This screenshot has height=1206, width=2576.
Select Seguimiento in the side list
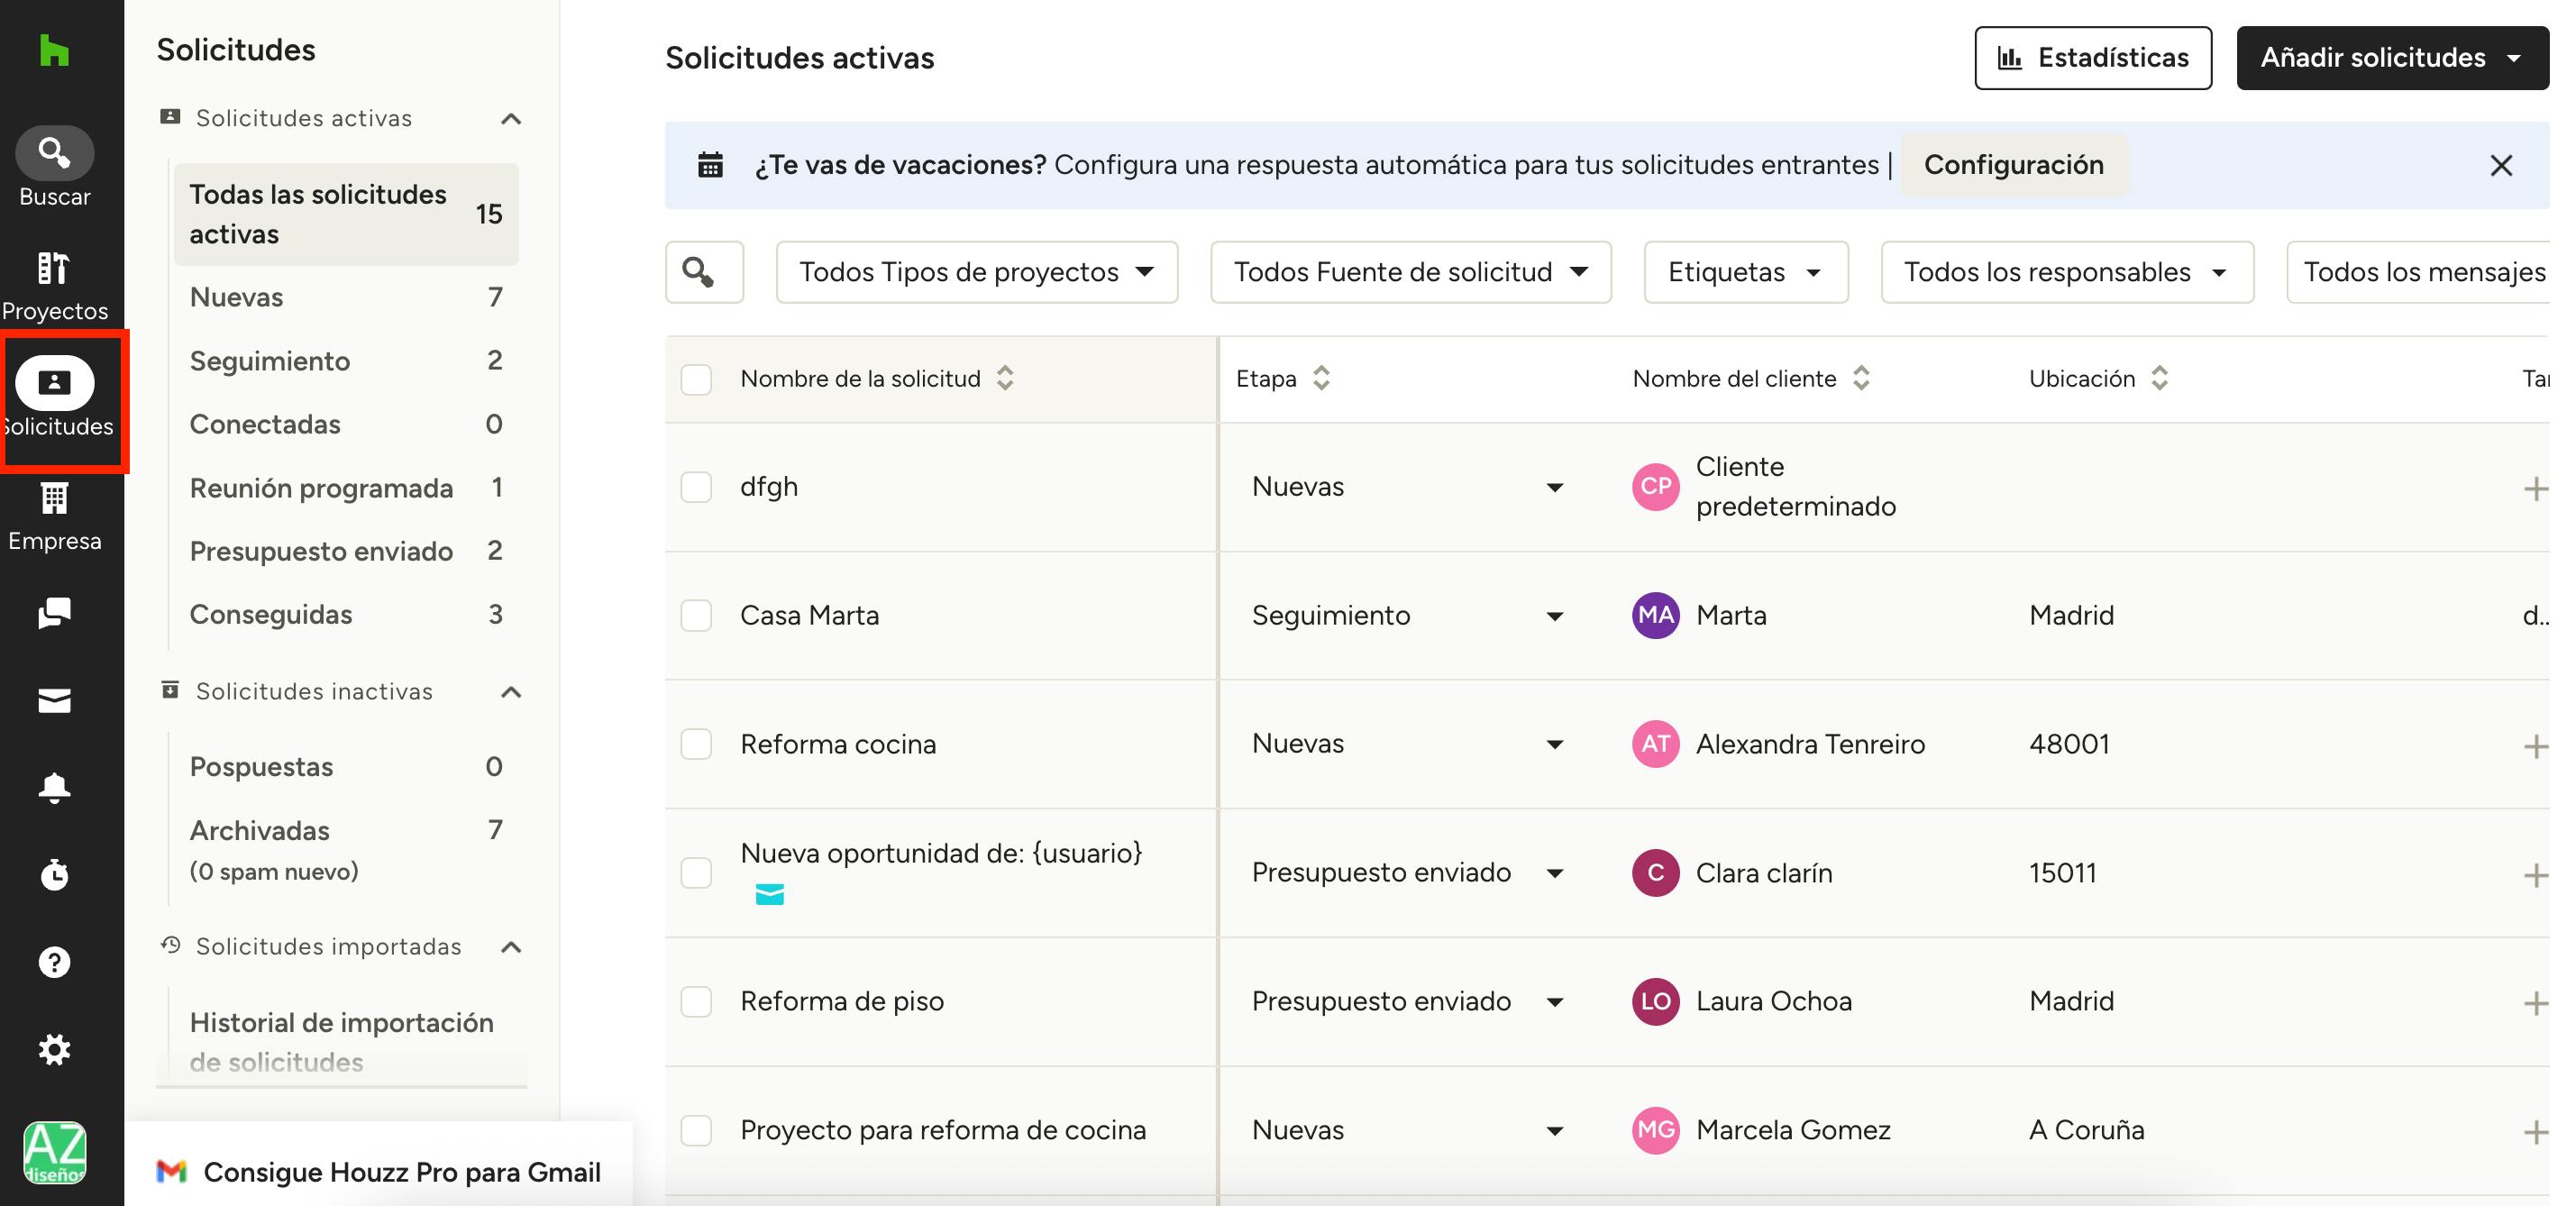(x=346, y=361)
